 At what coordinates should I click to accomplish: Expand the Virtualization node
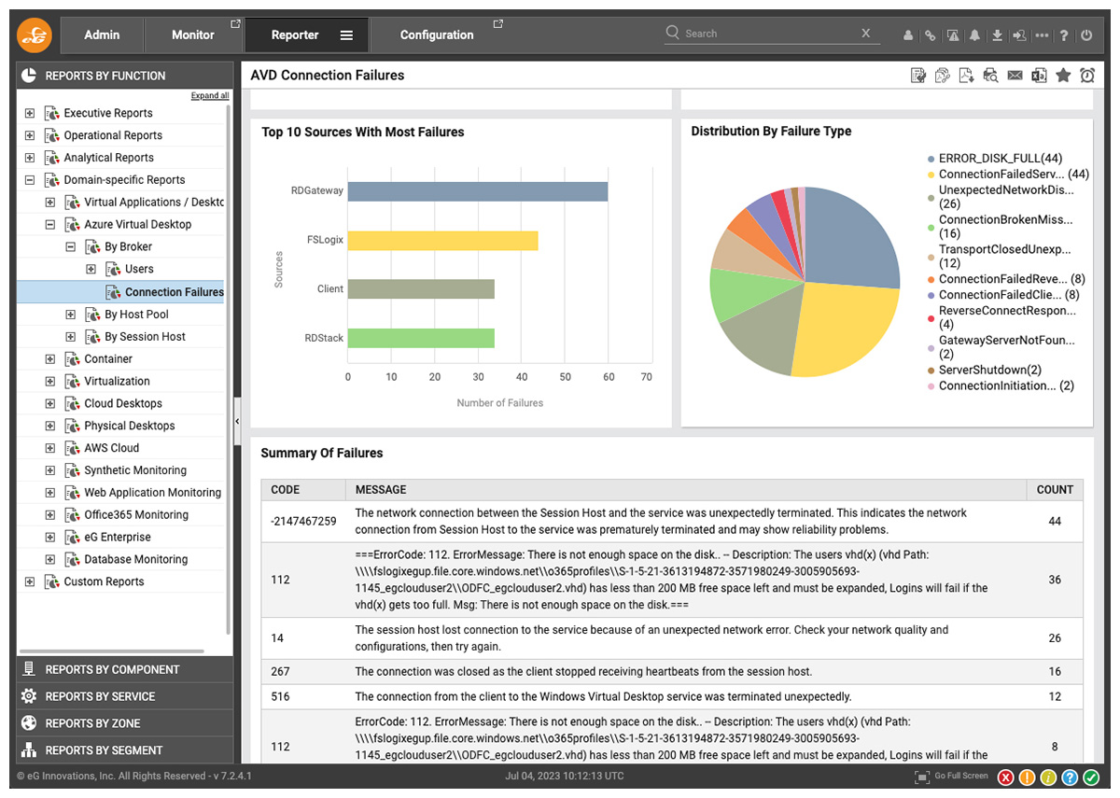click(x=50, y=382)
